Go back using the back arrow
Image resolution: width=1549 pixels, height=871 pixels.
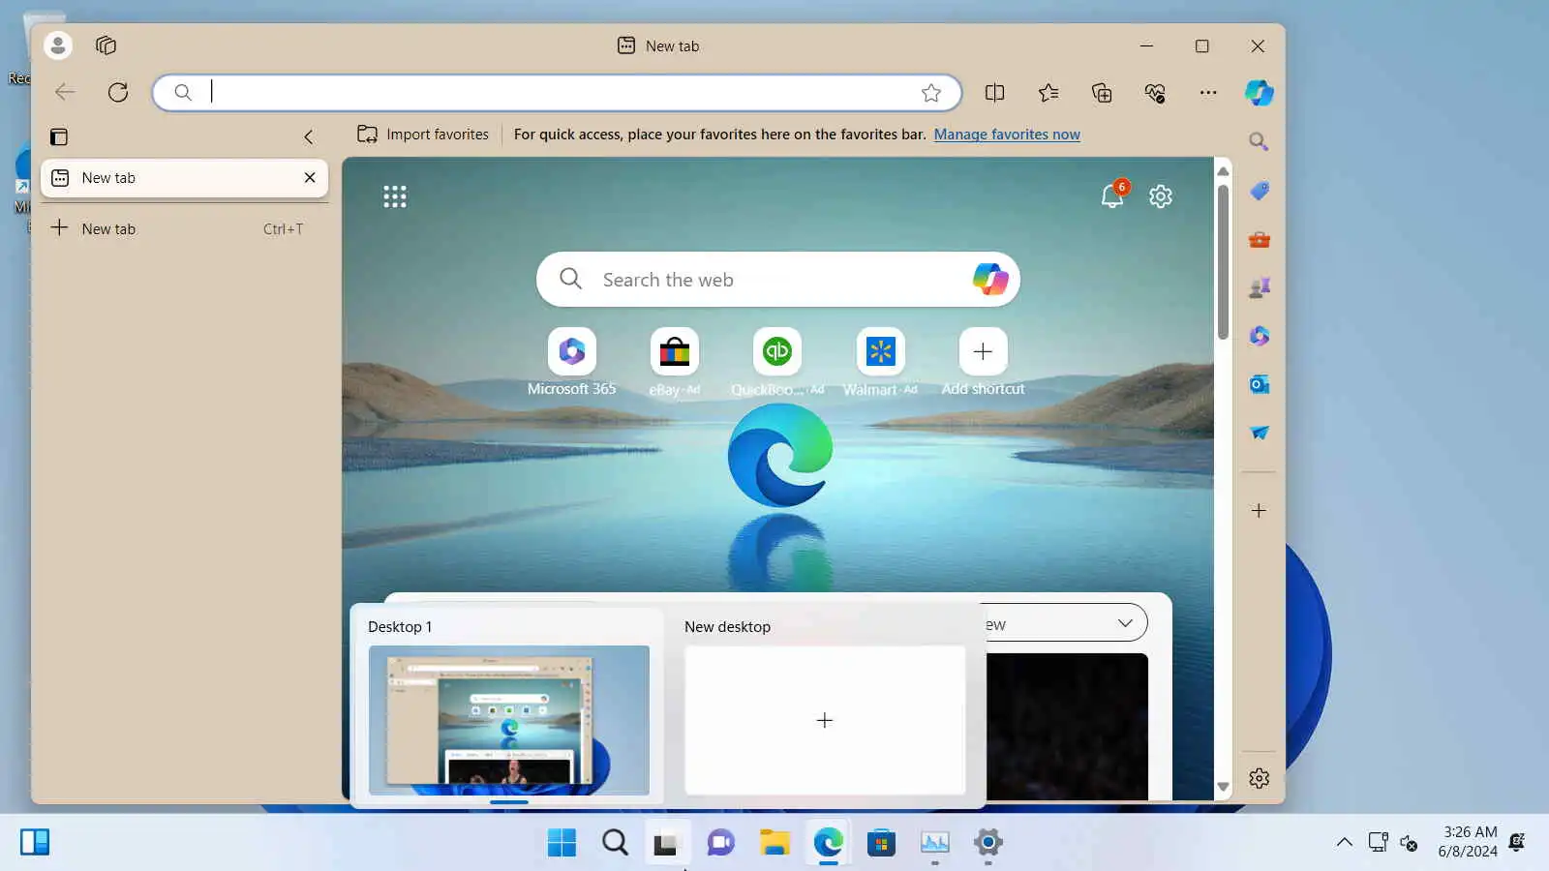(65, 92)
